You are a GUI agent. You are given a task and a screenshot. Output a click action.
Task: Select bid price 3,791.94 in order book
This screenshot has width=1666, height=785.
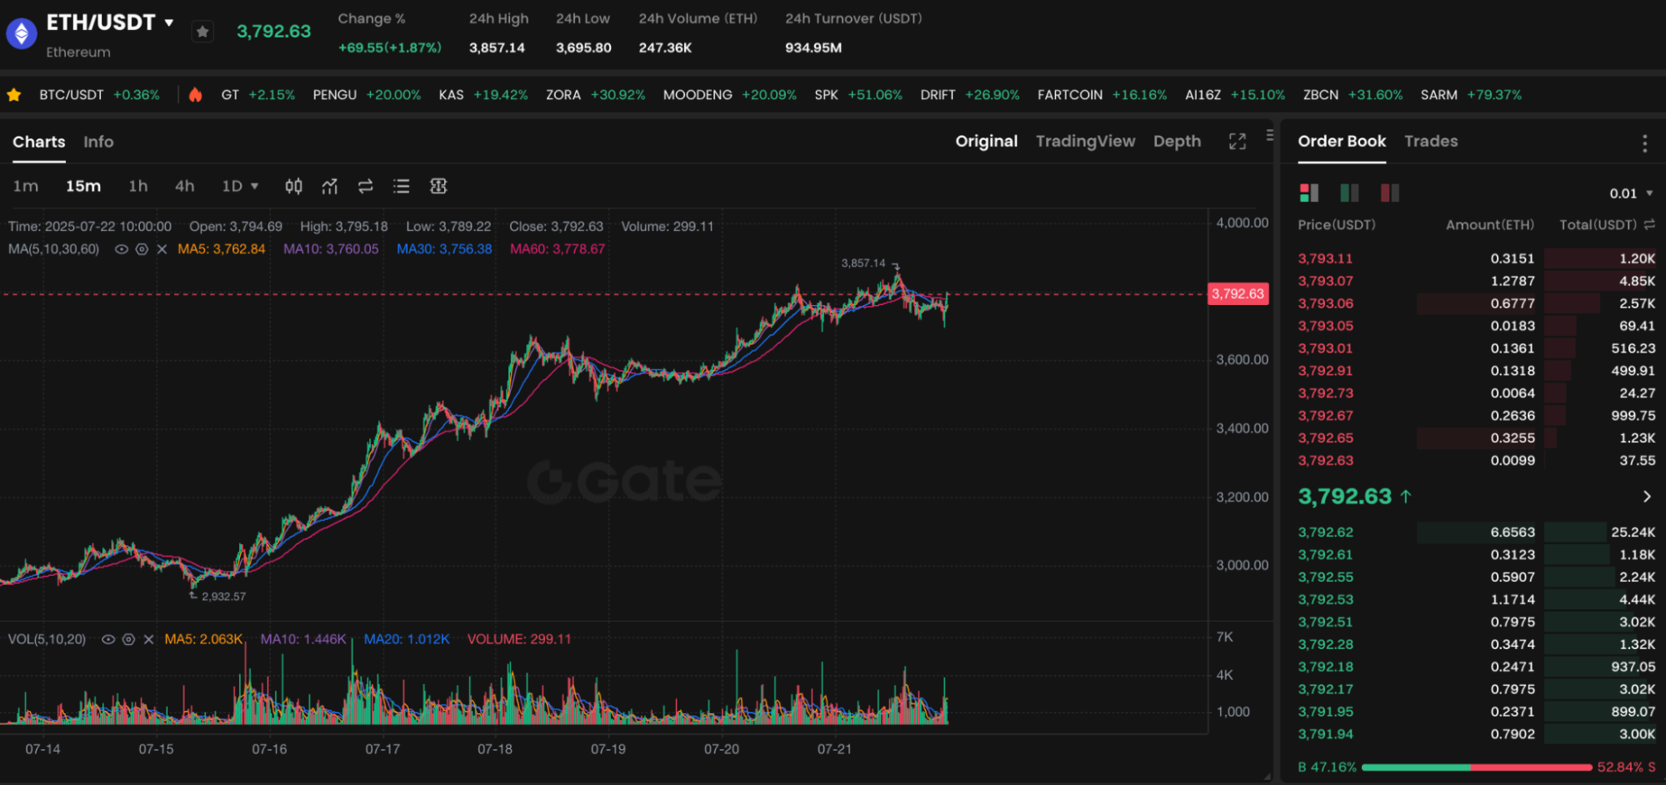1325,735
